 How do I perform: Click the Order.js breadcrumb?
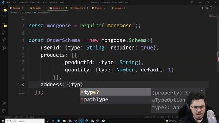click(26, 13)
